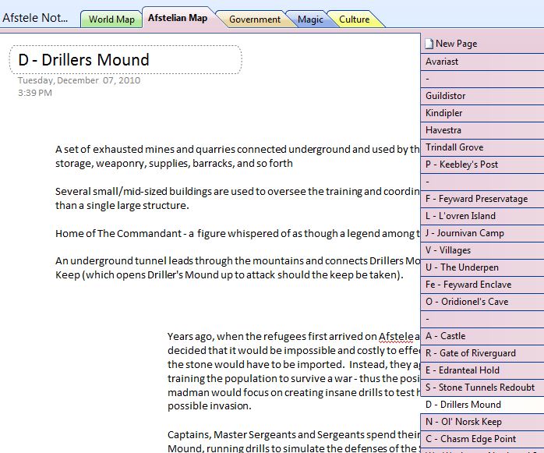Click the page time 3:39 PM
Image resolution: width=544 pixels, height=453 pixels.
[x=35, y=93]
